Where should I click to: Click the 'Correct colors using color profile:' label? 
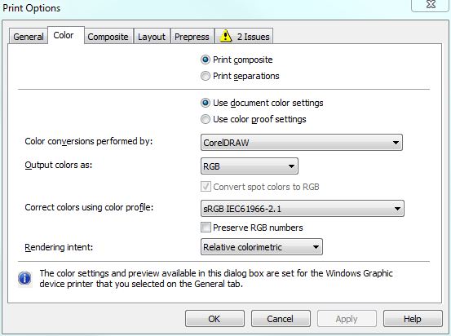(89, 207)
